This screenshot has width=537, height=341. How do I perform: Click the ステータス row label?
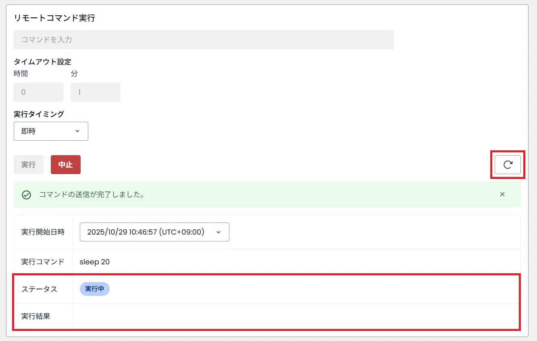[39, 289]
